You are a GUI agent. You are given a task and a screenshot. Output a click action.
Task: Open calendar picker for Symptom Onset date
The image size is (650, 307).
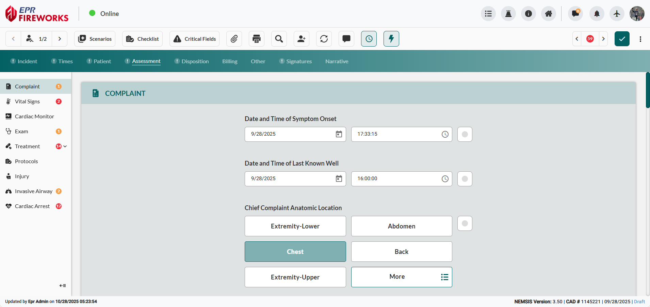pos(339,134)
